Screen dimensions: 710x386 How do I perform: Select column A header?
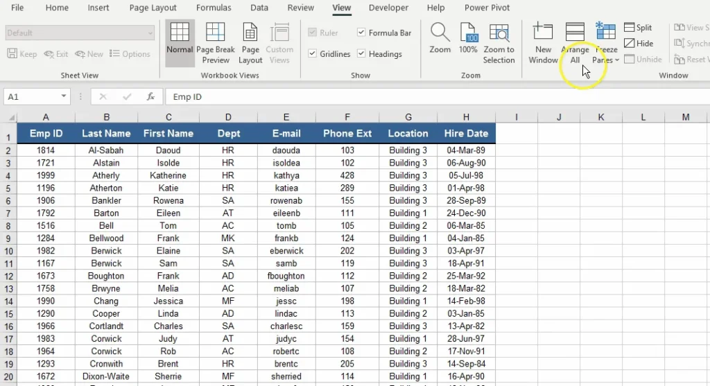click(46, 117)
